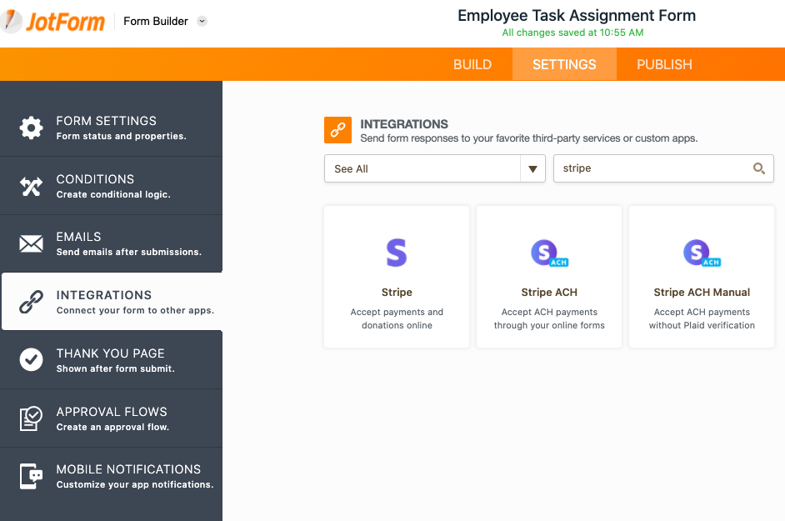Open CONDITIONS sidebar section
Image resolution: width=785 pixels, height=521 pixels.
[111, 186]
